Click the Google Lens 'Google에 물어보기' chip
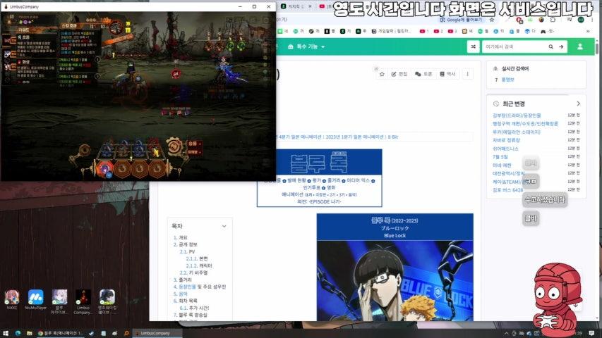 coord(461,20)
